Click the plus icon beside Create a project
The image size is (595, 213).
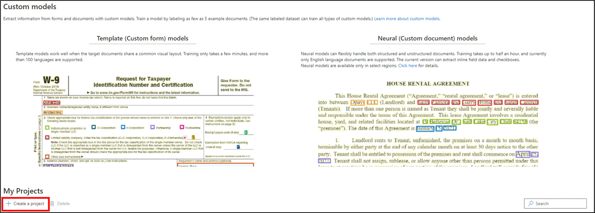click(9, 204)
